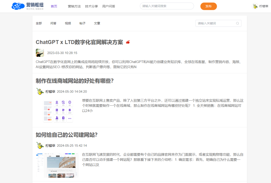Open article 如何给自己的公司建网站?
Screen dimensions: 271x183
[67, 135]
